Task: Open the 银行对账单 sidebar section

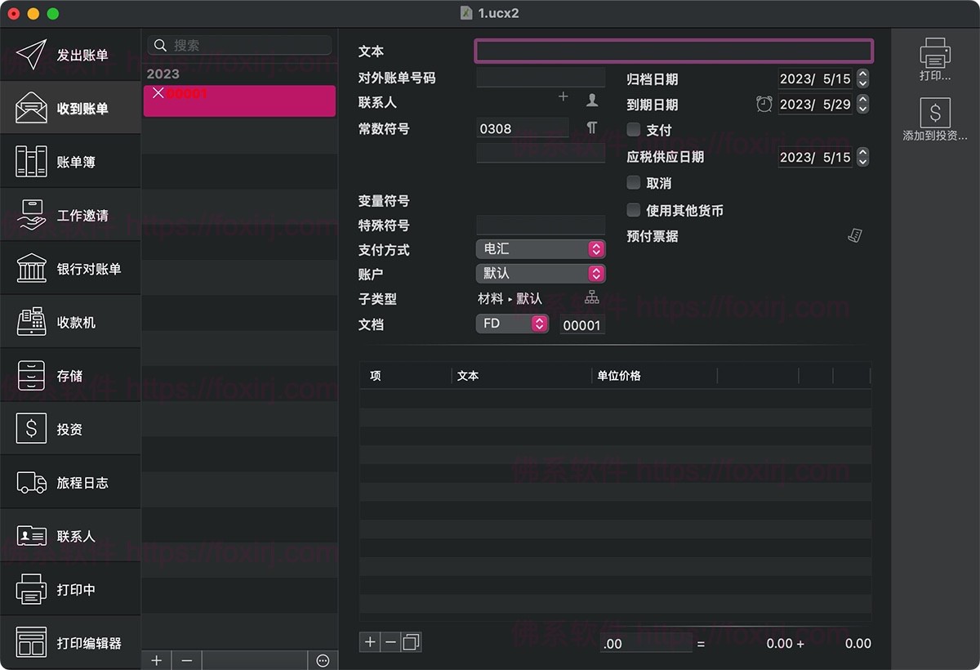Action: (70, 269)
